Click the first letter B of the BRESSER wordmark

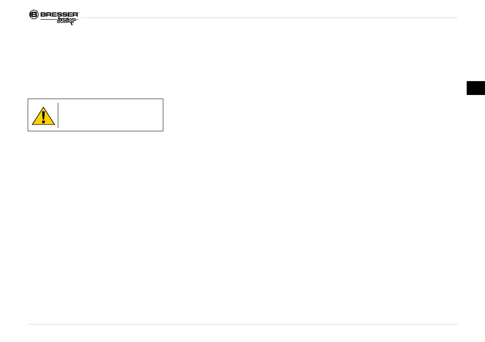(43, 15)
